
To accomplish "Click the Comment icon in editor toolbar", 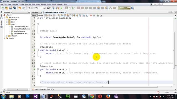I will coord(98,15).
